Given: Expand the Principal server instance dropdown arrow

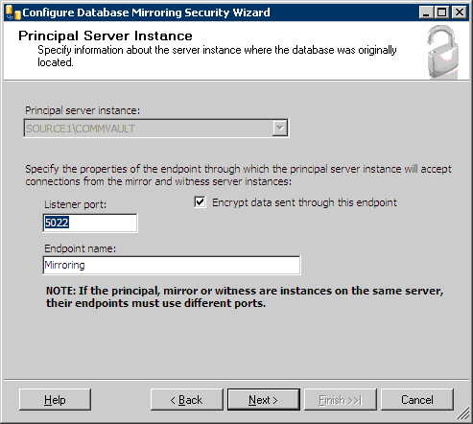Looking at the screenshot, I should [x=280, y=129].
